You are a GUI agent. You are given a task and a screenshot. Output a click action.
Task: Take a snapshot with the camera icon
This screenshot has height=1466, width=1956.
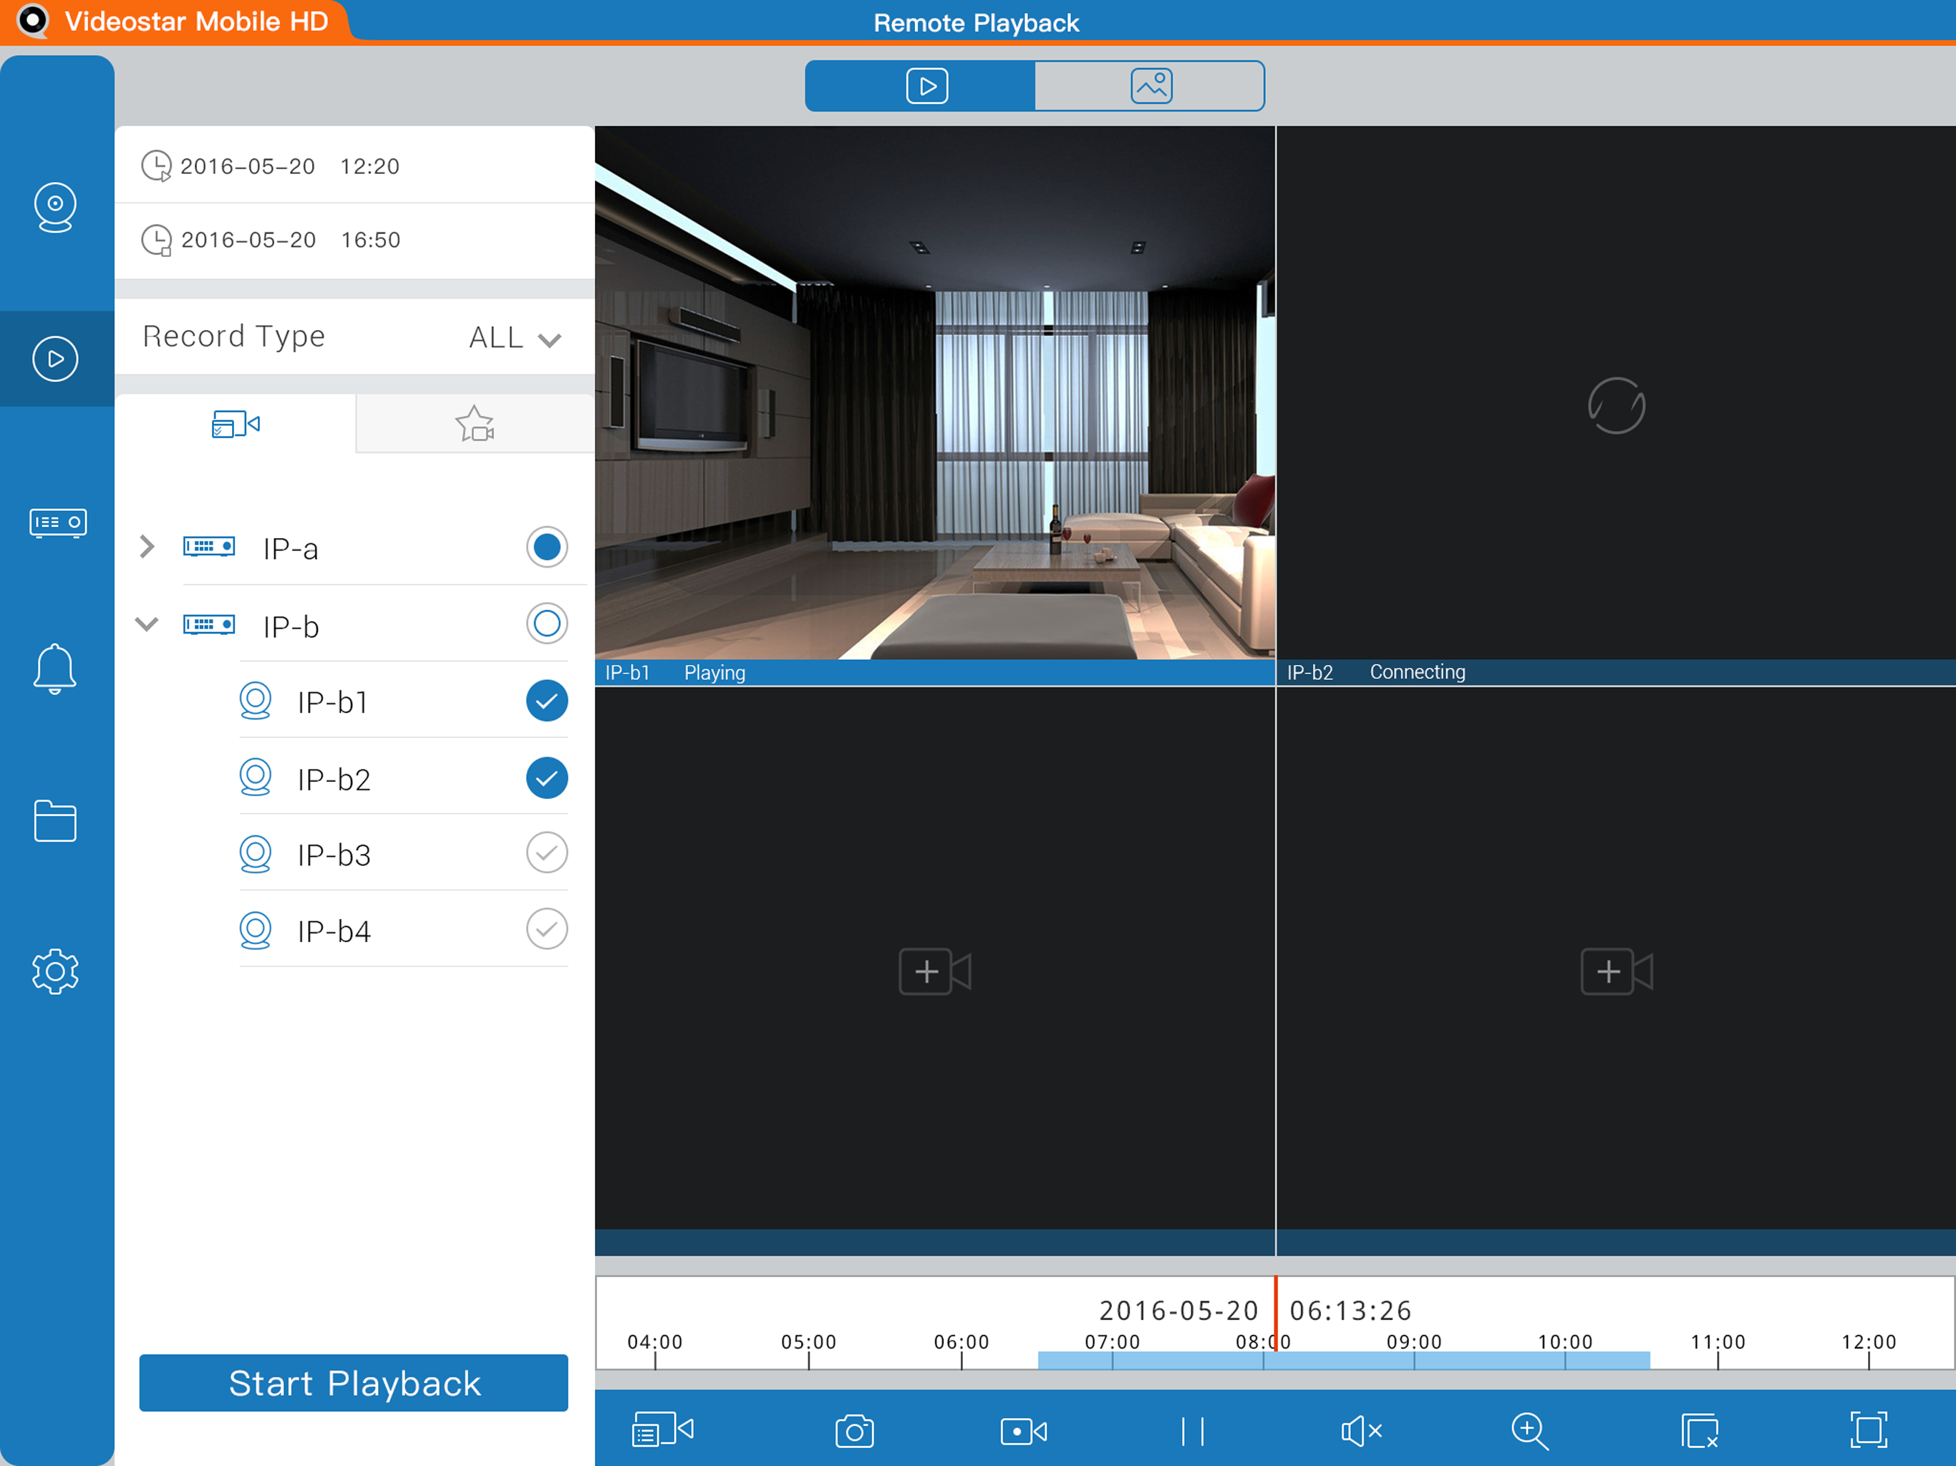853,1431
